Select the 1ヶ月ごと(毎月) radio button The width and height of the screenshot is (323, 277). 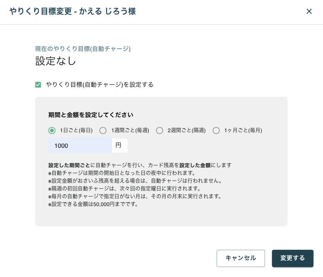coord(216,131)
